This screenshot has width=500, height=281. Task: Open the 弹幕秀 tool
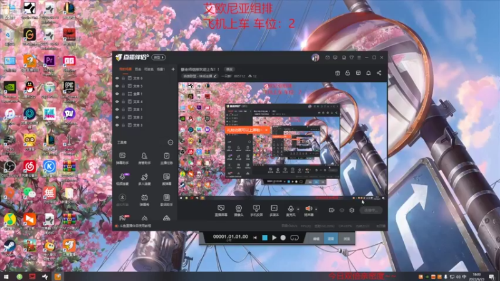tap(144, 200)
